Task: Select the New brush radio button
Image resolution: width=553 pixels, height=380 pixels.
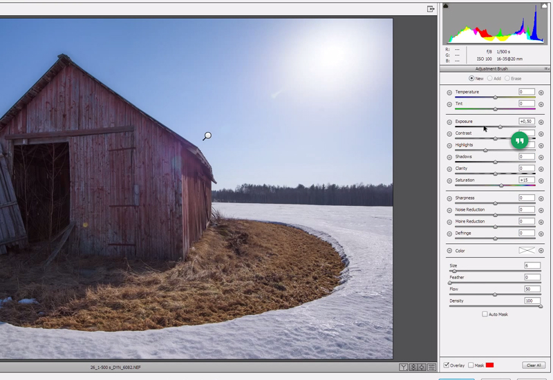Action: [472, 79]
